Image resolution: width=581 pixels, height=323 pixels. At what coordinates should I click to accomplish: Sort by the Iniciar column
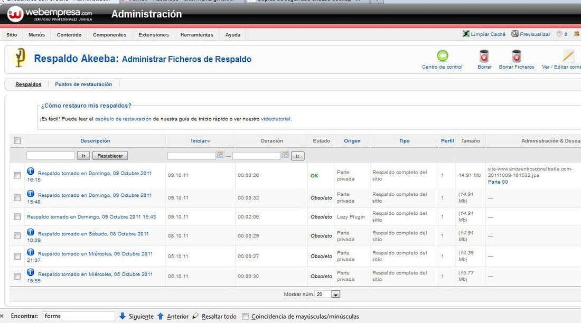201,141
